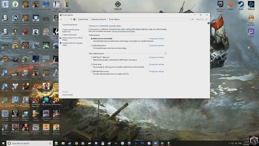259x146 pixels.
Task: Click the Type here to search box
Action: tap(30, 143)
